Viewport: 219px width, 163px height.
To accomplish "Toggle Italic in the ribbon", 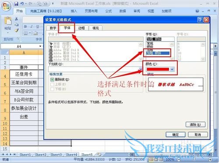I will pos(32,27).
